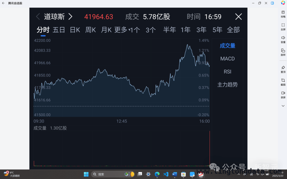
Task: Click the price line peak on the chart
Action: 187,45
